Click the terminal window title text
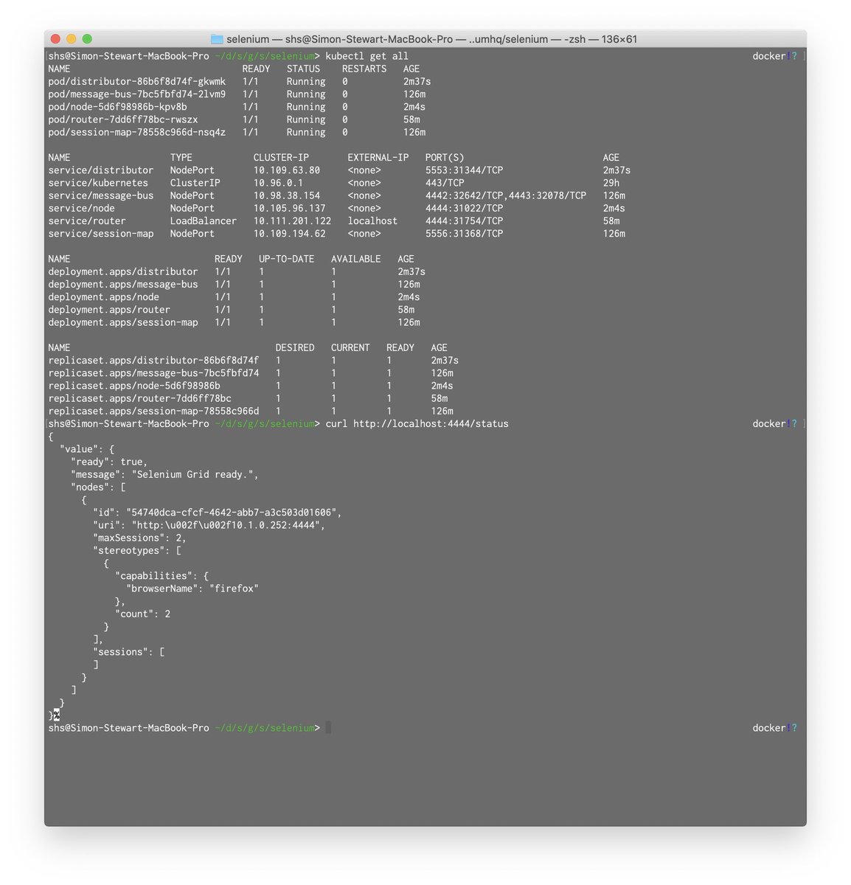The image size is (851, 885). tap(431, 39)
